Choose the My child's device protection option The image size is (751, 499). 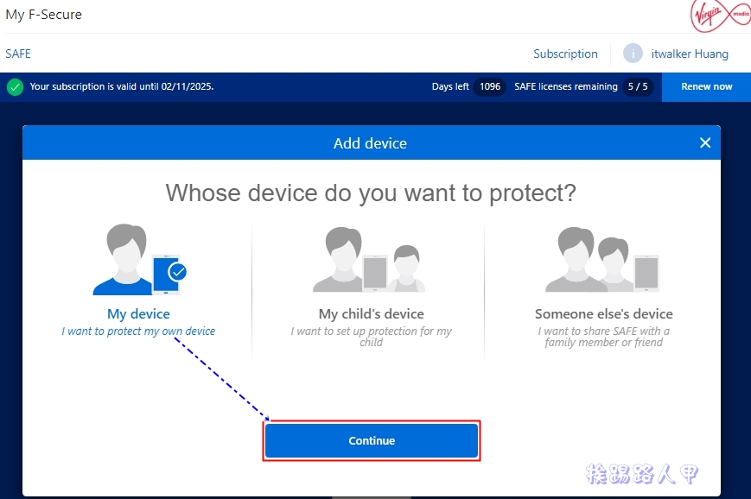[x=371, y=313]
